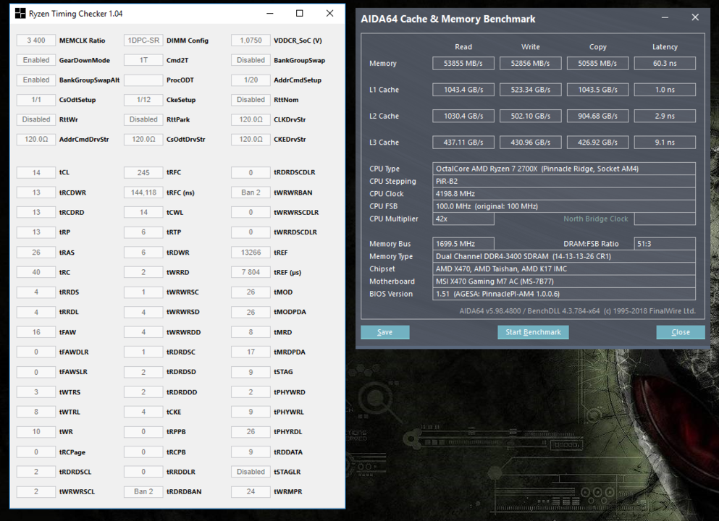This screenshot has width=719, height=521.
Task: Click the GearDownMode Enabled field
Action: (36, 60)
